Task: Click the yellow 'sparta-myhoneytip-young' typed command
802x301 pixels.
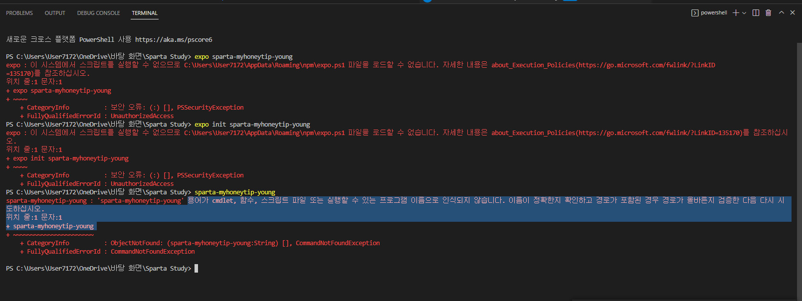Action: click(x=235, y=192)
